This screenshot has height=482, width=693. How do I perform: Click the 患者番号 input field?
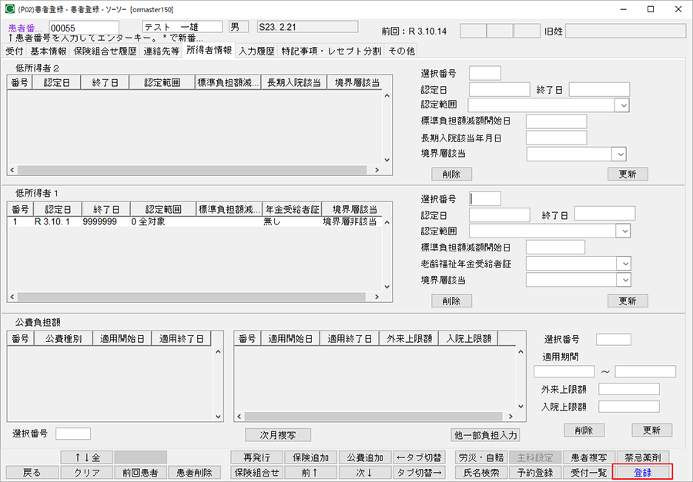(x=83, y=25)
